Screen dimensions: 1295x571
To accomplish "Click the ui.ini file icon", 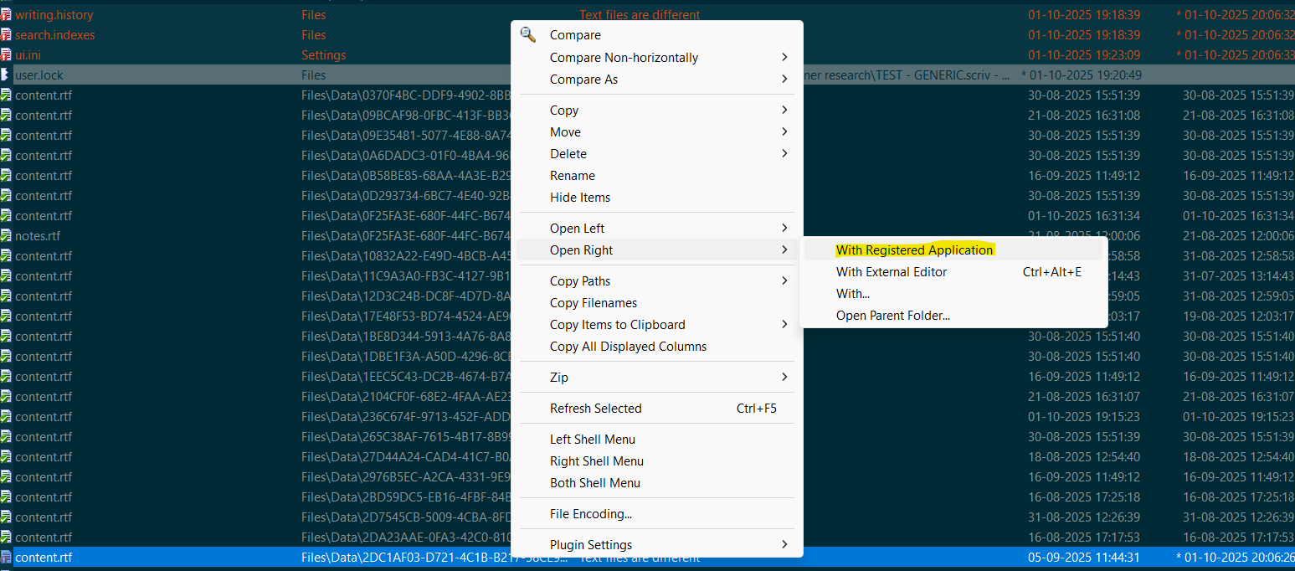I will [6, 55].
